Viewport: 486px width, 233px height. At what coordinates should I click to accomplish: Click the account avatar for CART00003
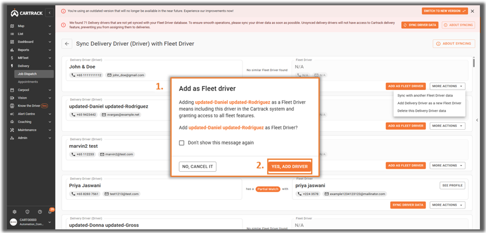tap(13, 222)
